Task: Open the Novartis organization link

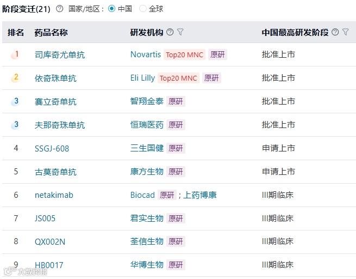Action: coord(146,54)
